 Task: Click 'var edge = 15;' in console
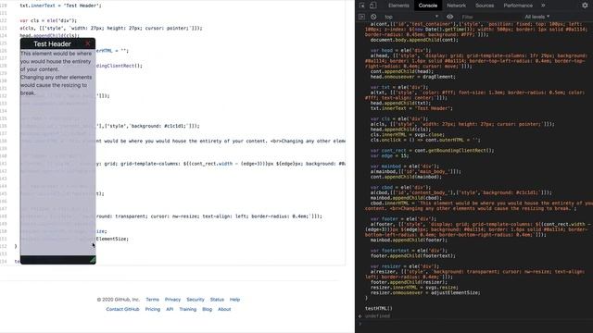coord(389,155)
